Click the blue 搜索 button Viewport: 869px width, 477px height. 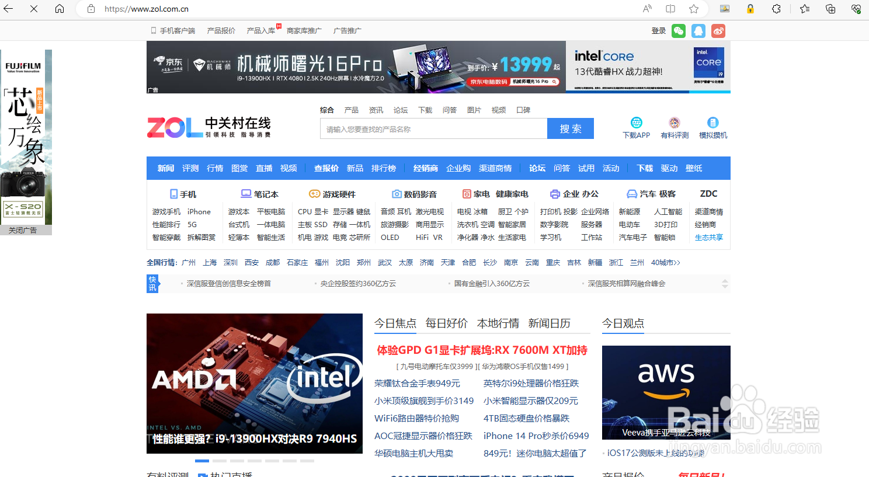pyautogui.click(x=571, y=128)
